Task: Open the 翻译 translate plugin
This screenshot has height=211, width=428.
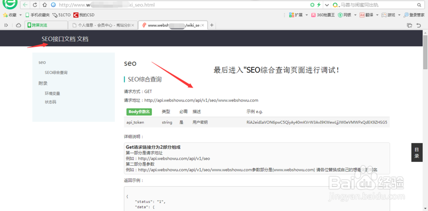Action: [x=366, y=15]
